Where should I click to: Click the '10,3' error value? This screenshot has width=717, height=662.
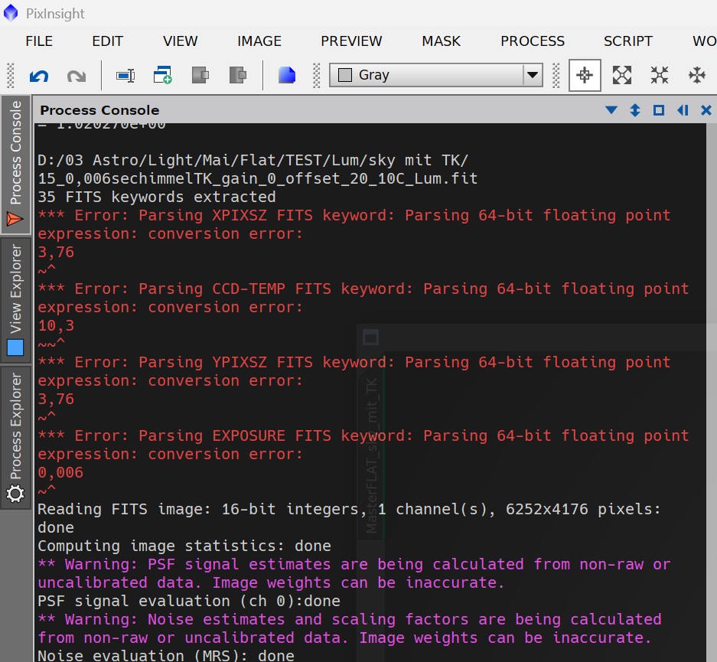point(56,325)
